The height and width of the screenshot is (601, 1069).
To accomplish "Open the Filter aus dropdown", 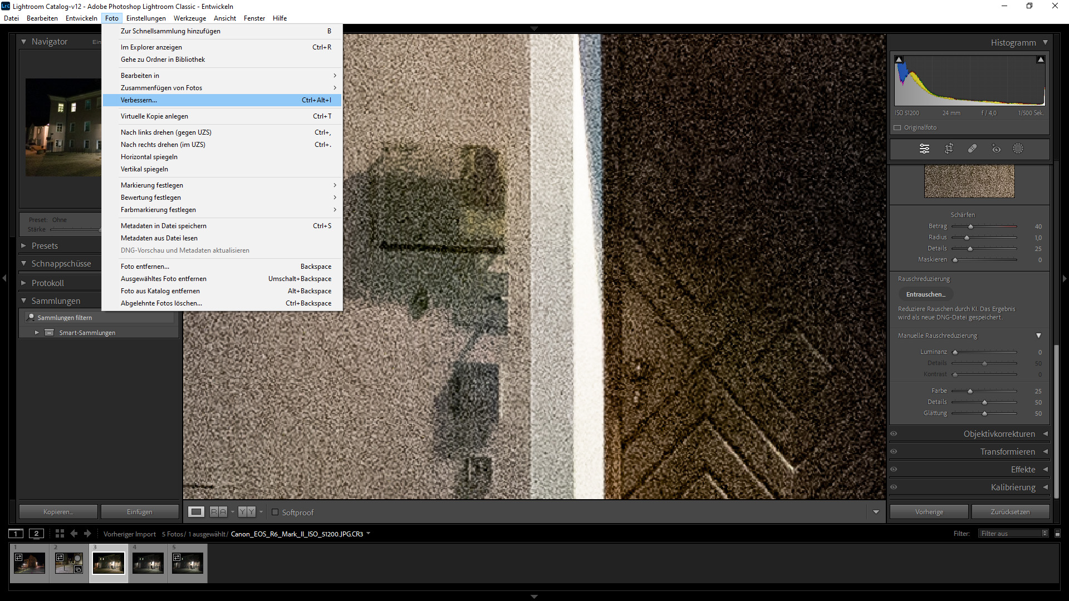I will click(x=1013, y=534).
